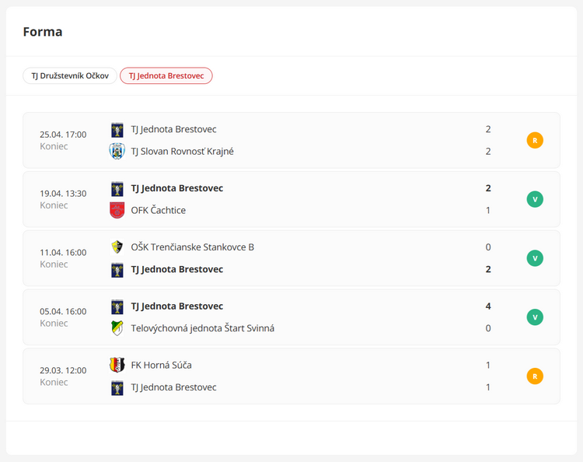Click OŠK Trenčianske Stankovce B score 0
This screenshot has width=583, height=462.
point(488,247)
